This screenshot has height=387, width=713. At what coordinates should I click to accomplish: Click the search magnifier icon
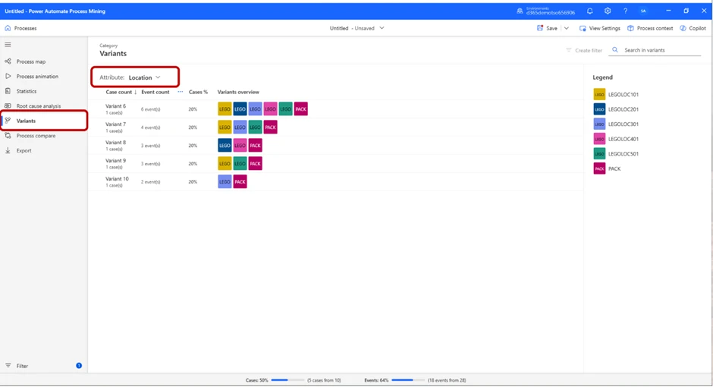click(615, 50)
